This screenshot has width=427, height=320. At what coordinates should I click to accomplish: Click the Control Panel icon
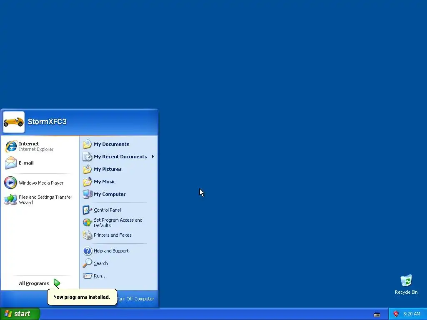coord(88,210)
